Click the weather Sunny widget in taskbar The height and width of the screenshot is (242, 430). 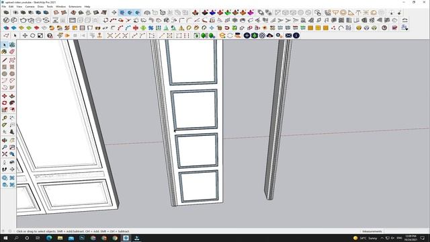(x=365, y=238)
